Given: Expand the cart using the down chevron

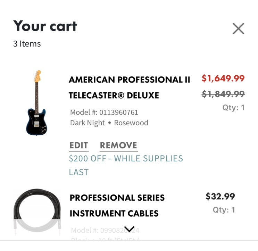Looking at the screenshot, I should 129,229.
